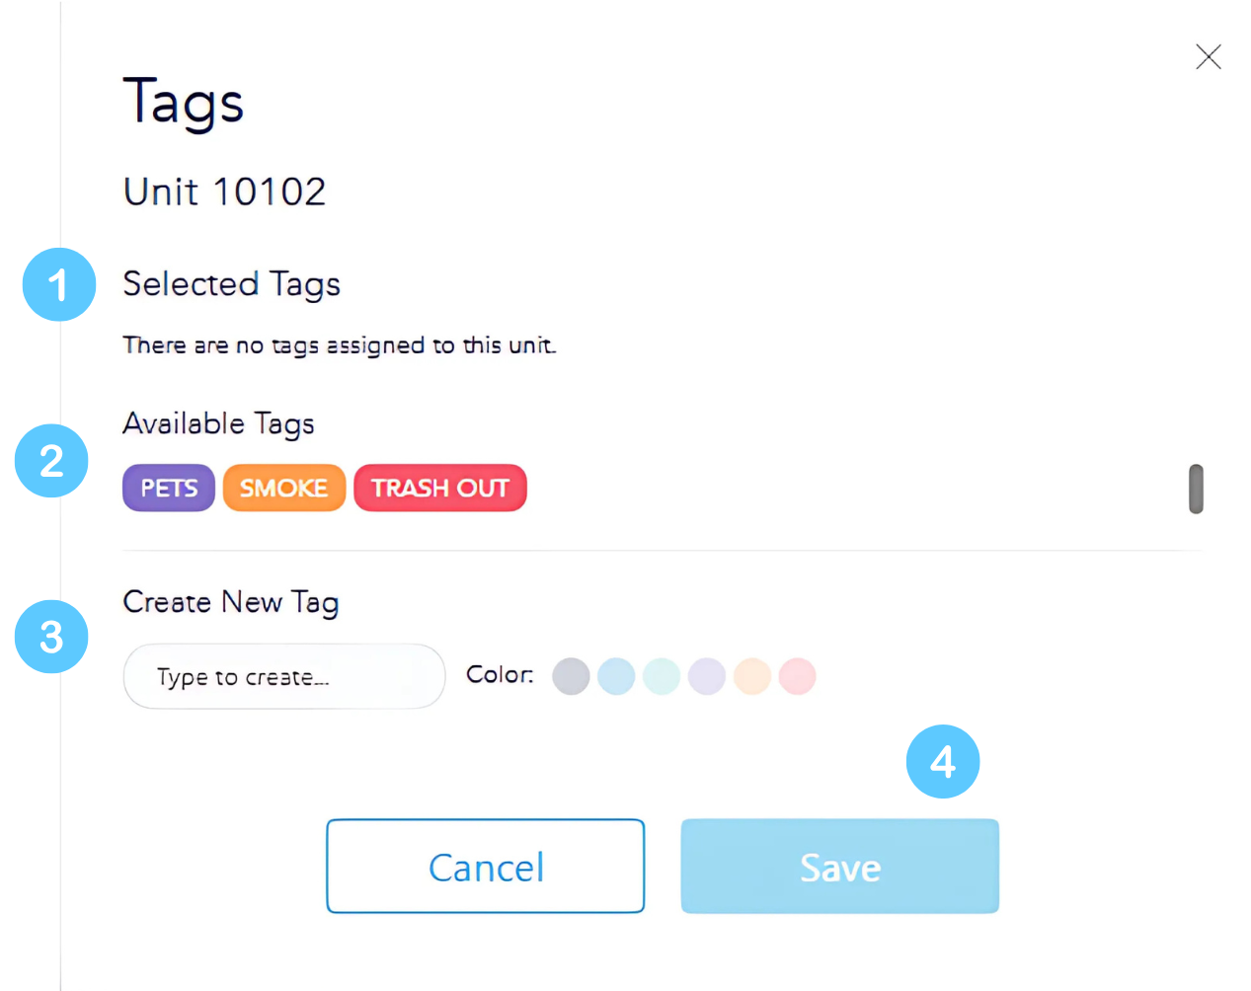Image resolution: width=1251 pixels, height=991 pixels.
Task: Select the red TRASH OUT tag
Action: [440, 488]
